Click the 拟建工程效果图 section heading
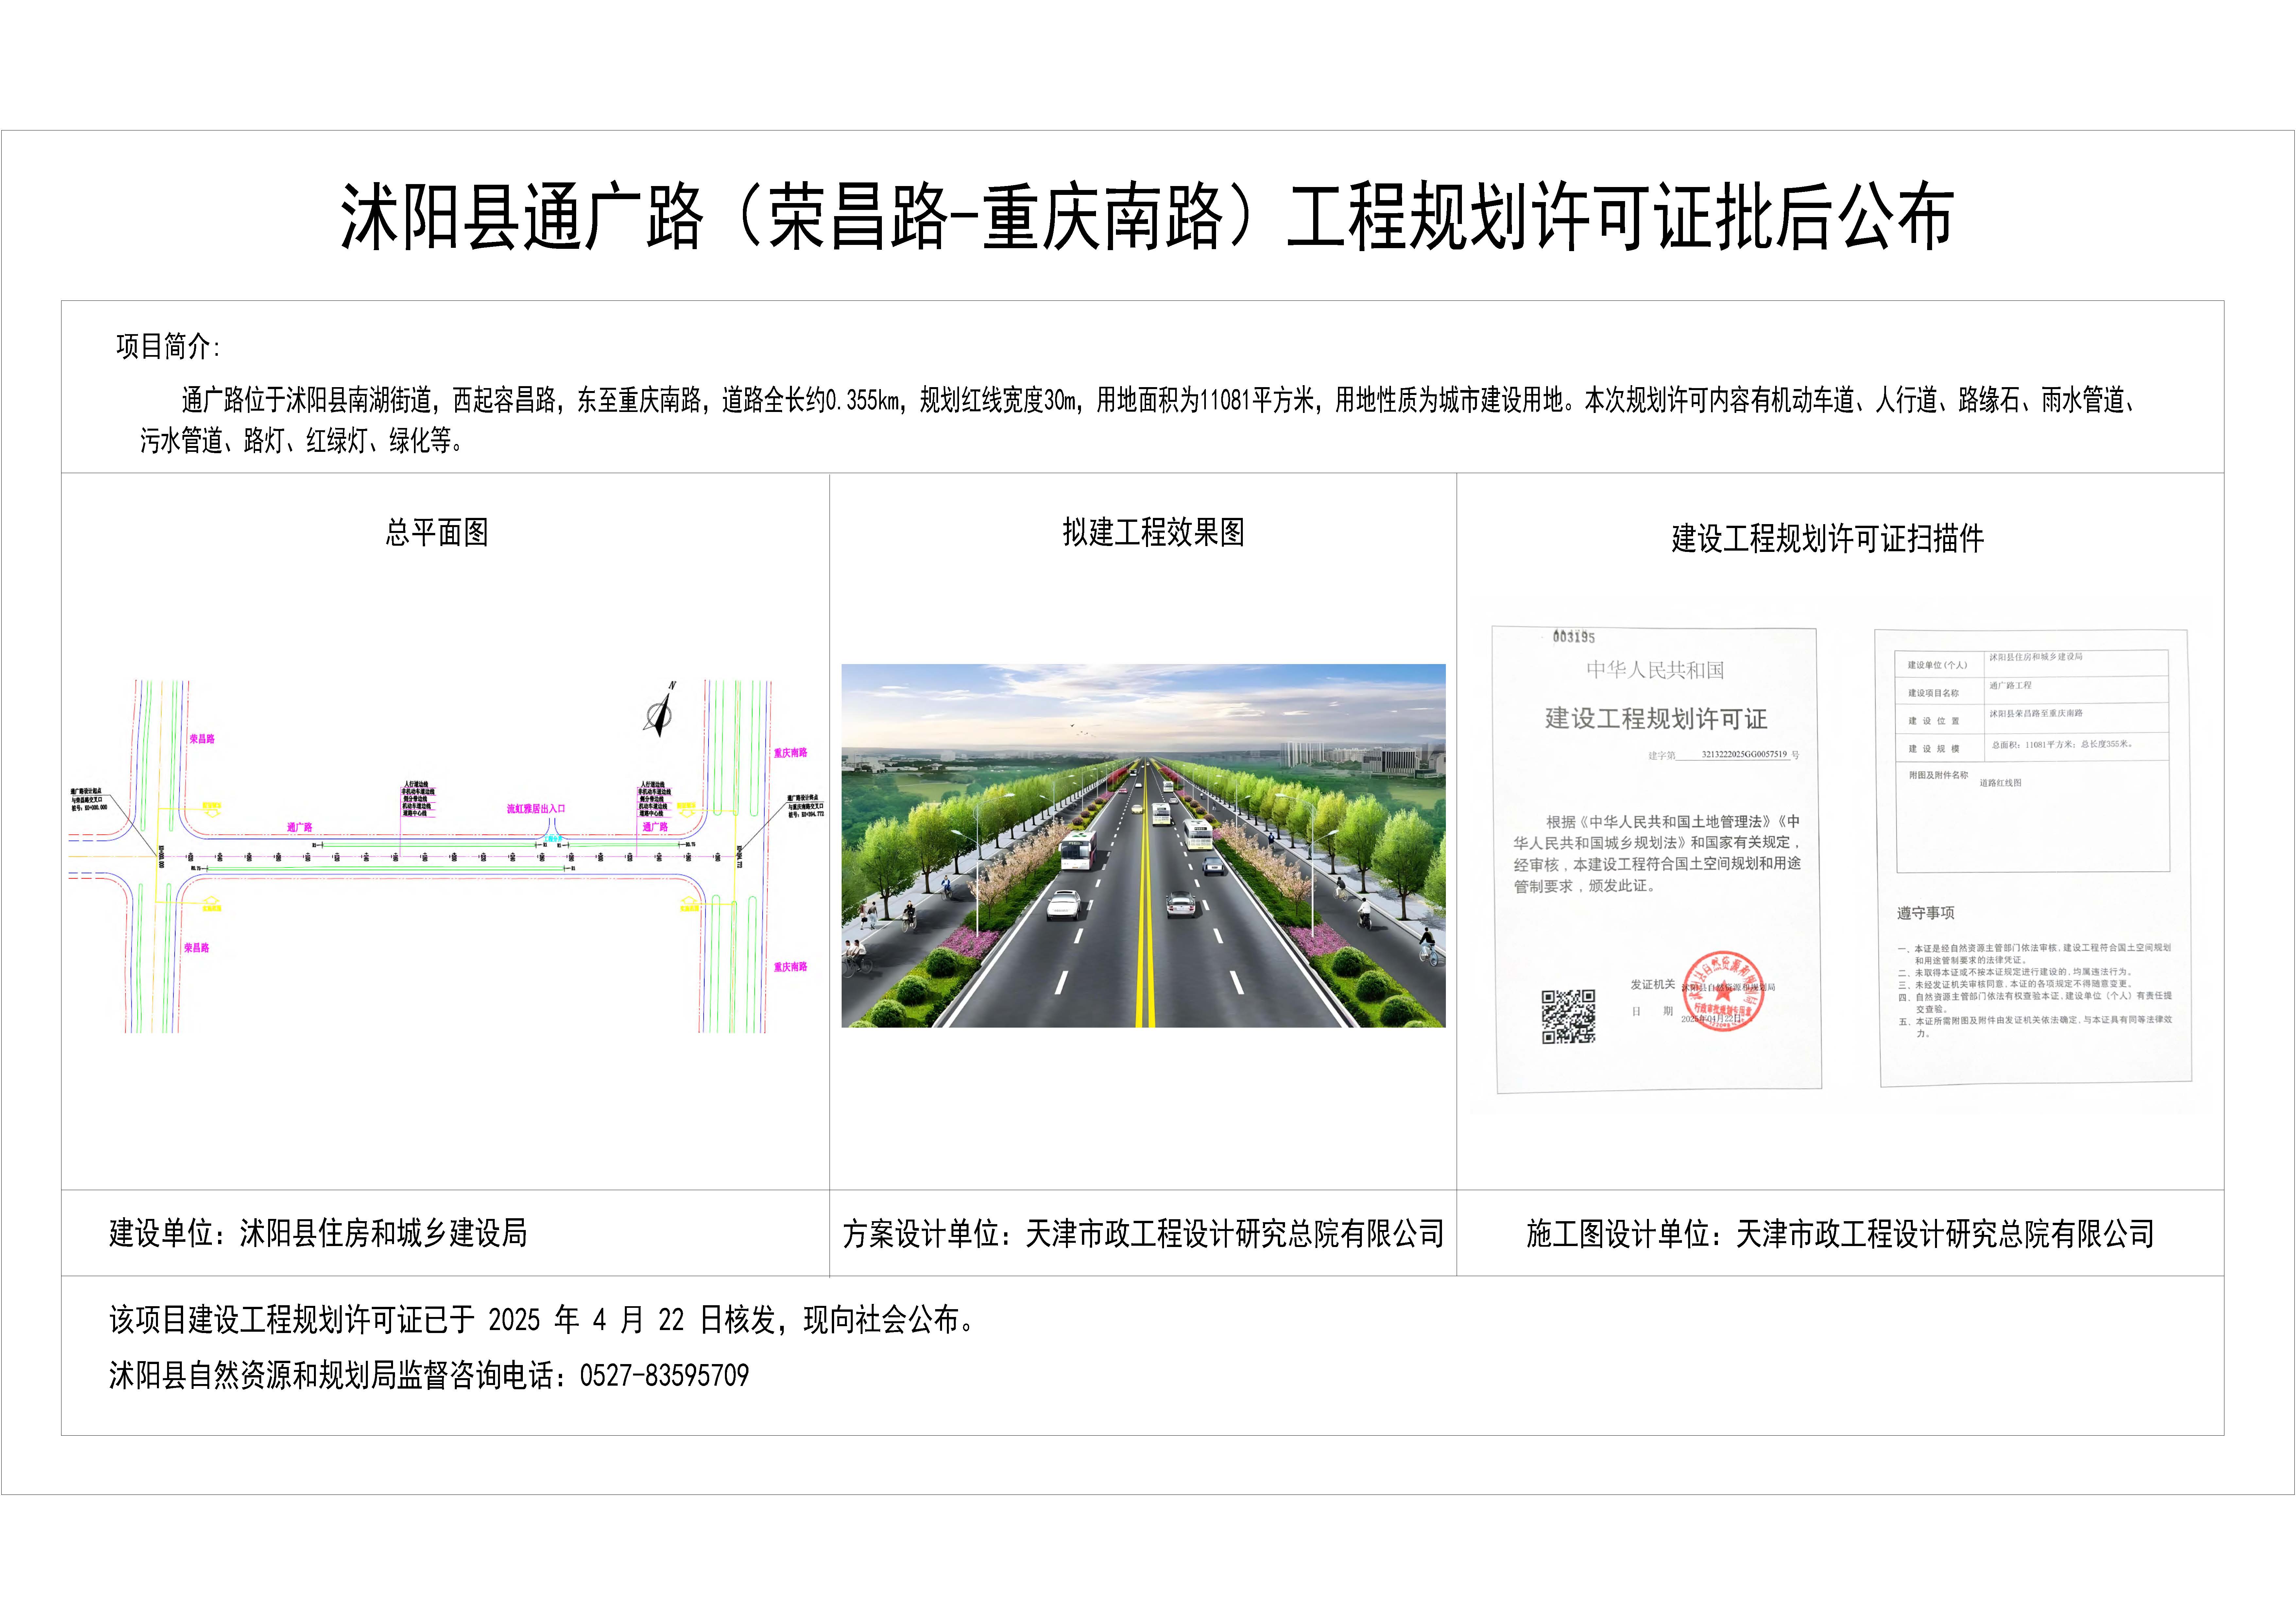 coord(1153,532)
